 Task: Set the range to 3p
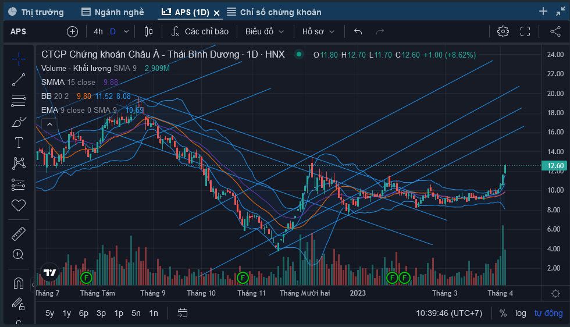[x=101, y=313]
